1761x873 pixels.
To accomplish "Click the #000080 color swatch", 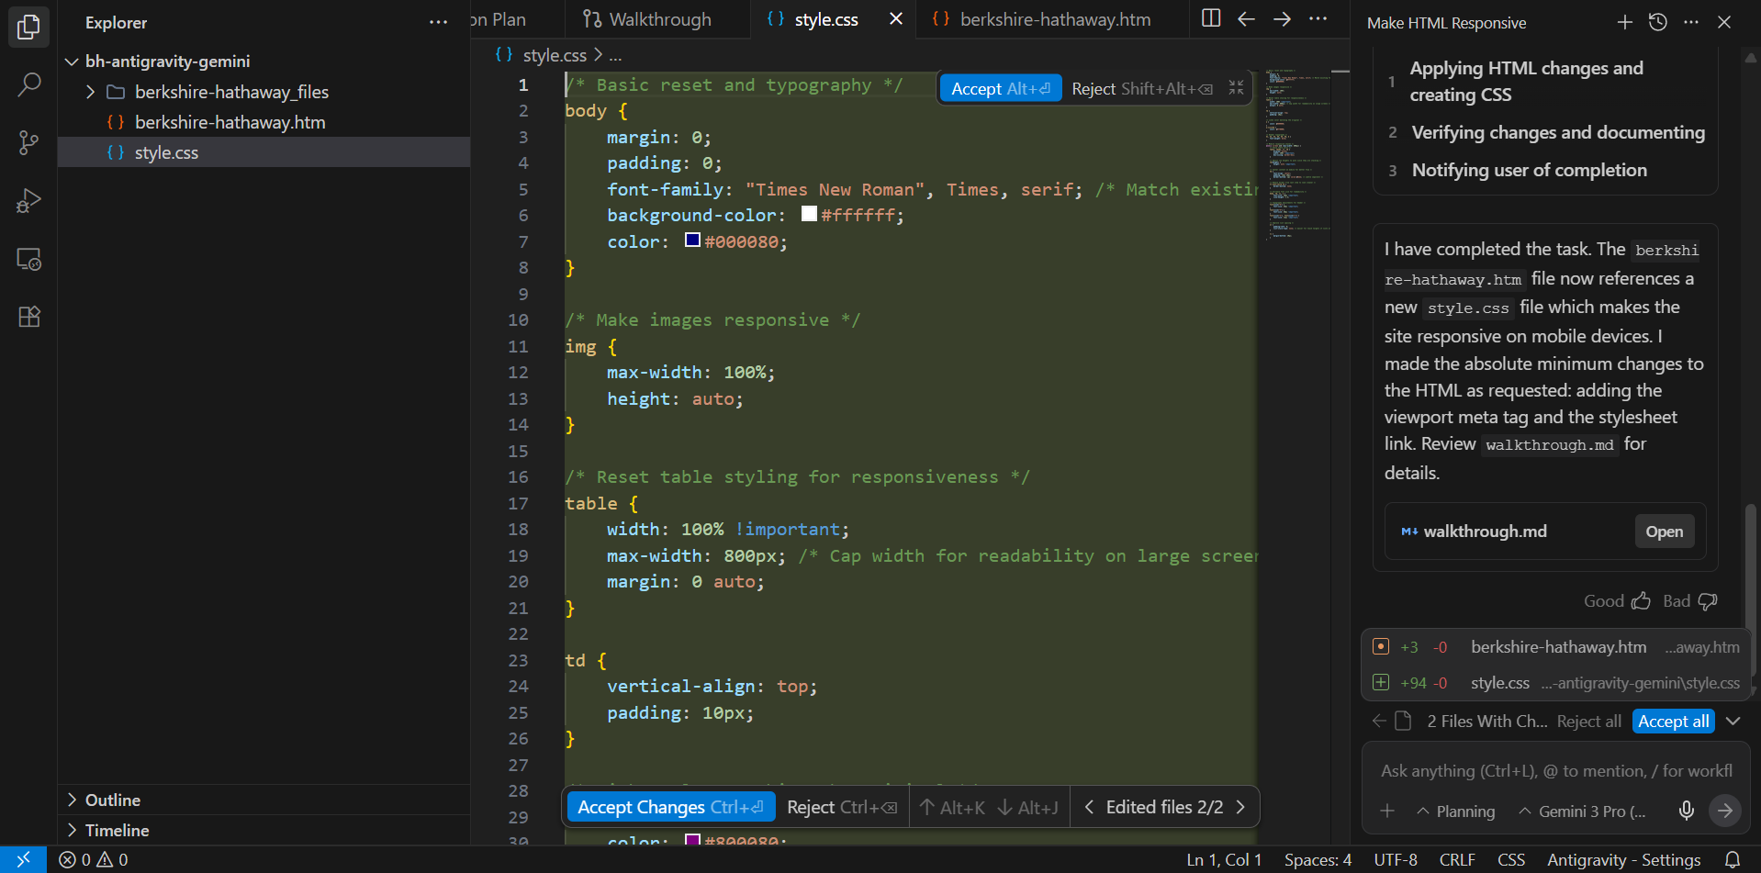I will click(x=692, y=241).
